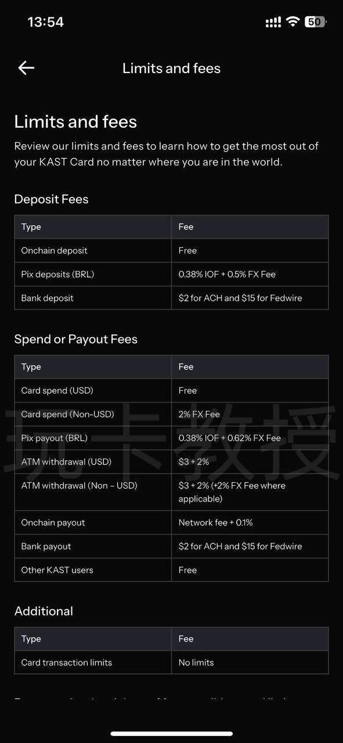The height and width of the screenshot is (743, 343).
Task: Tap the 13:54 clock in status bar
Action: click(x=46, y=22)
